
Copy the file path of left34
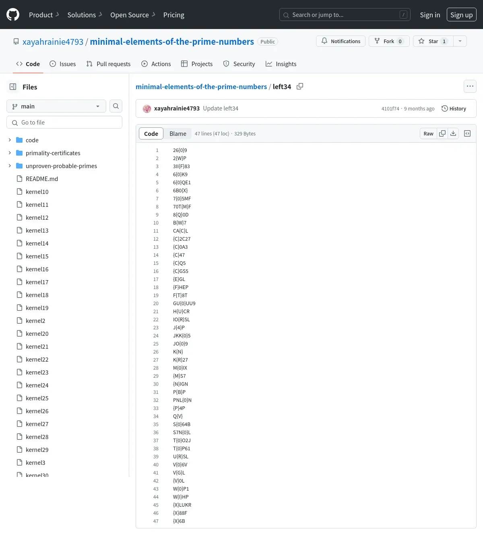coord(300,86)
